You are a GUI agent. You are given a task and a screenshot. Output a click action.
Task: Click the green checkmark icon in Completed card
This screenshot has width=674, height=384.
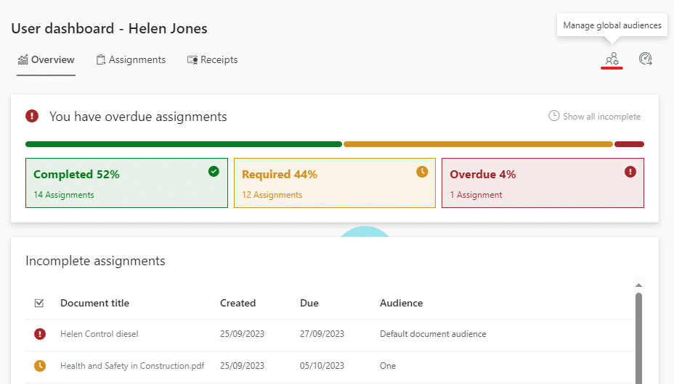(x=214, y=172)
